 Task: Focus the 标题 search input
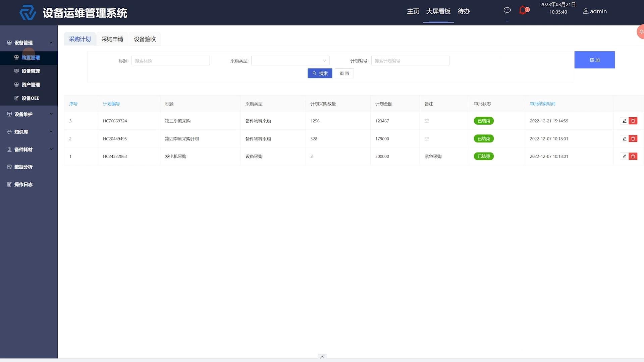[x=170, y=61]
